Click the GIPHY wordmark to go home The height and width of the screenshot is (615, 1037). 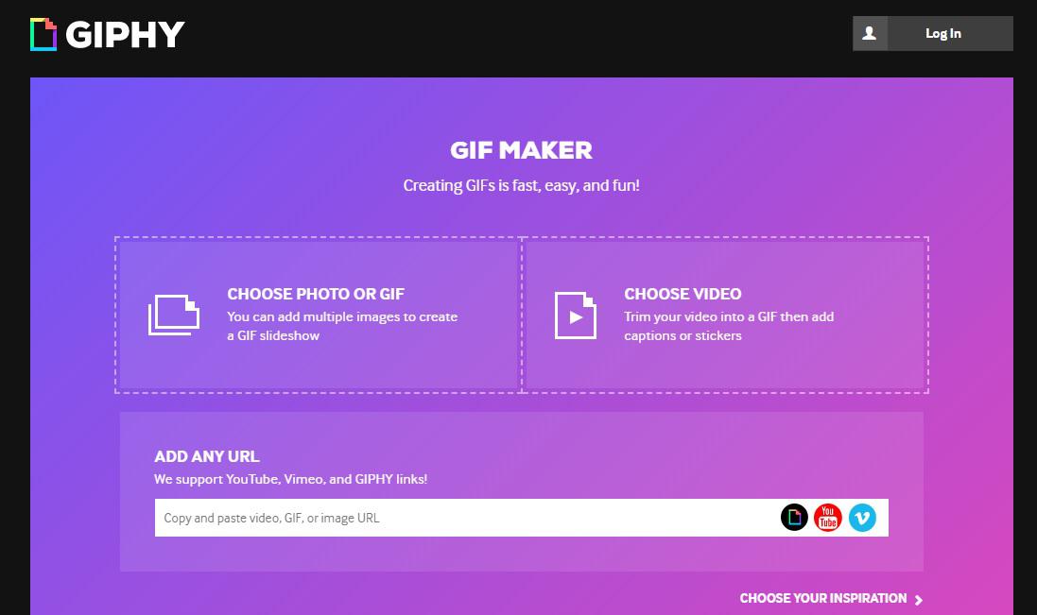pyautogui.click(x=125, y=34)
